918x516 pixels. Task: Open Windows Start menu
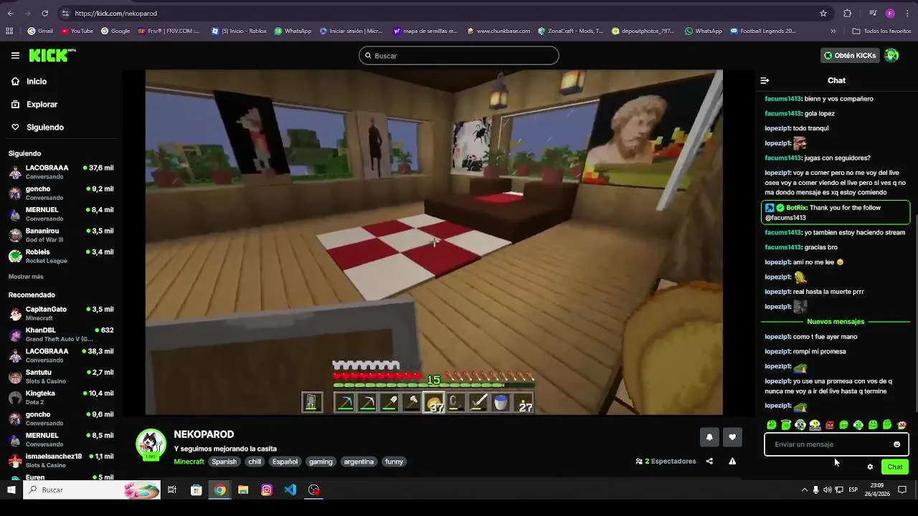pyautogui.click(x=11, y=490)
